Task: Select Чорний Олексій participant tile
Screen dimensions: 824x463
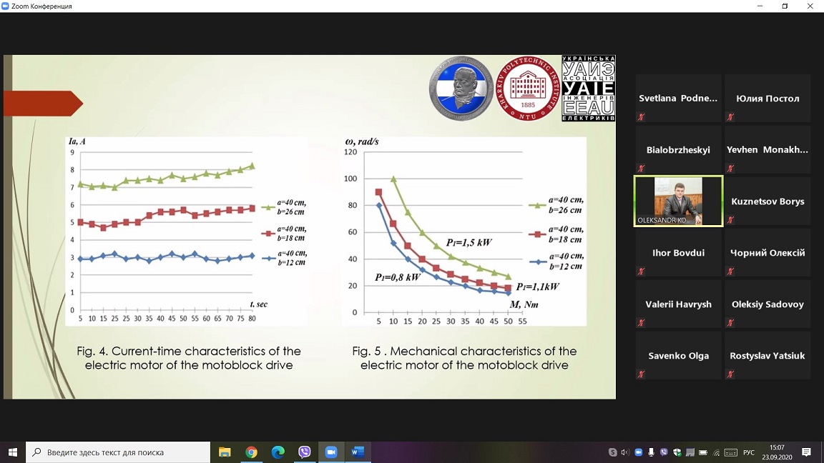Action: [x=767, y=252]
